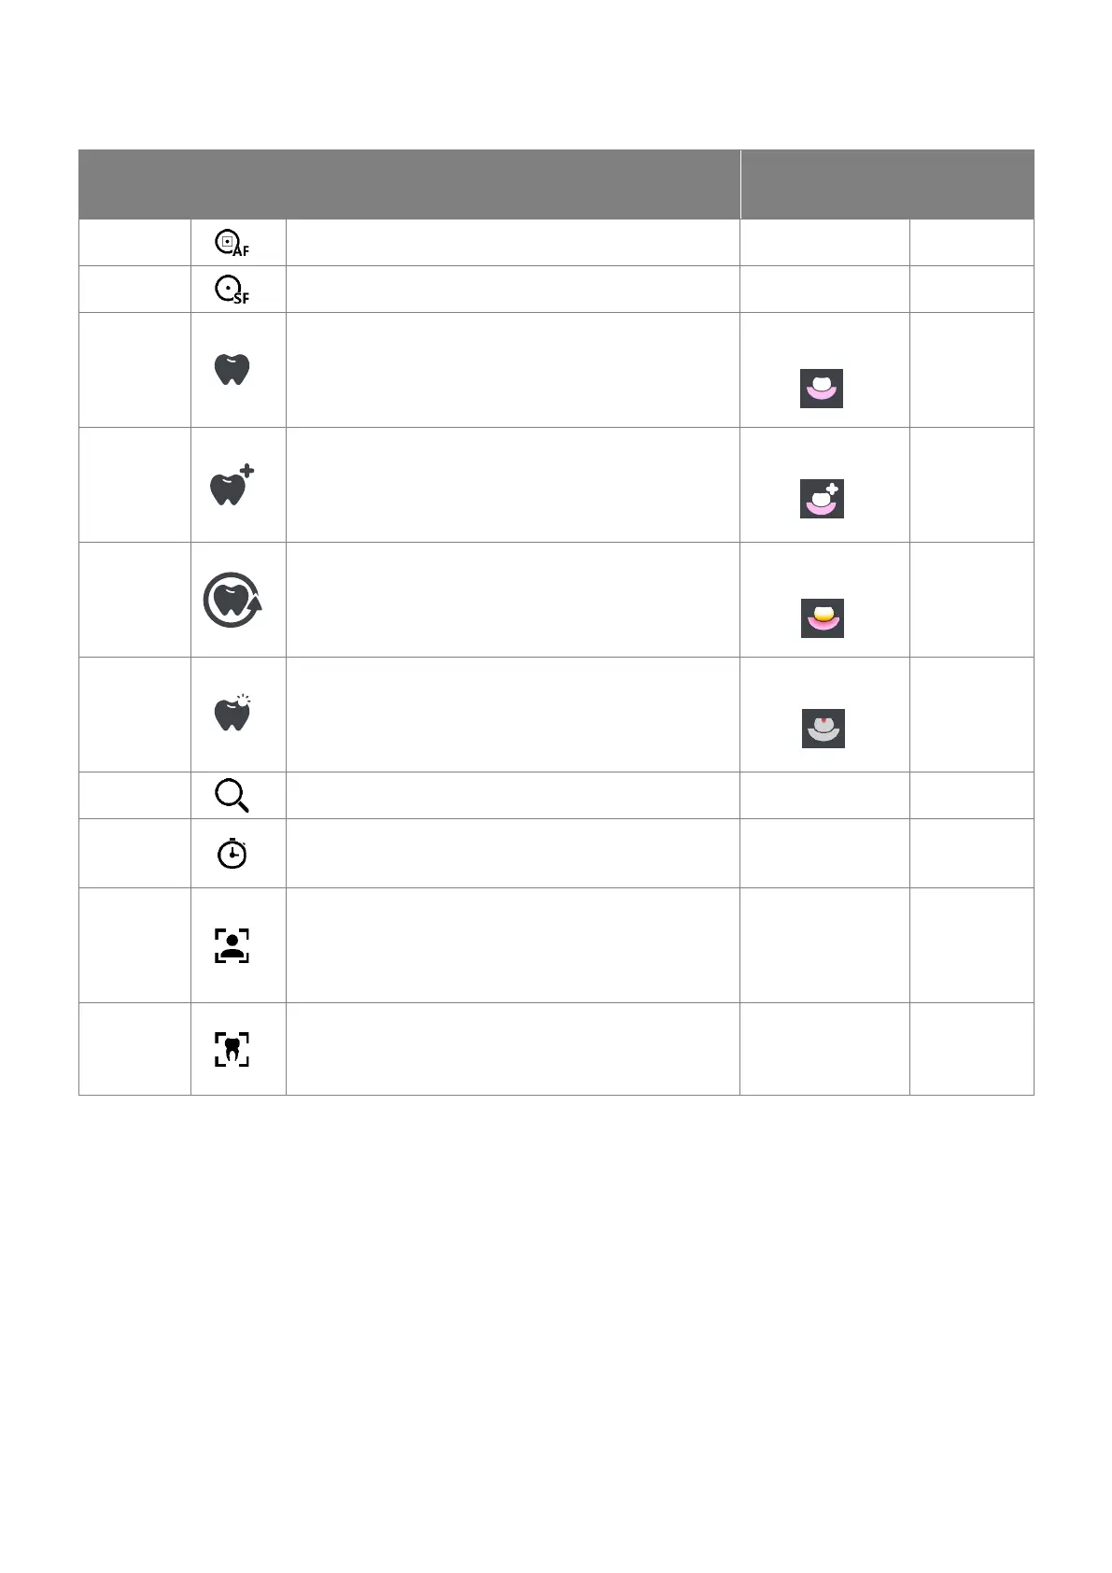This screenshot has height=1573, width=1112.
Task: Click the SF focus icon
Action: point(232,290)
